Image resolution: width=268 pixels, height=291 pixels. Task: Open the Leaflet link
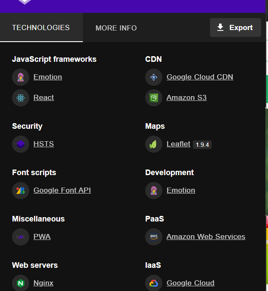pyautogui.click(x=178, y=144)
